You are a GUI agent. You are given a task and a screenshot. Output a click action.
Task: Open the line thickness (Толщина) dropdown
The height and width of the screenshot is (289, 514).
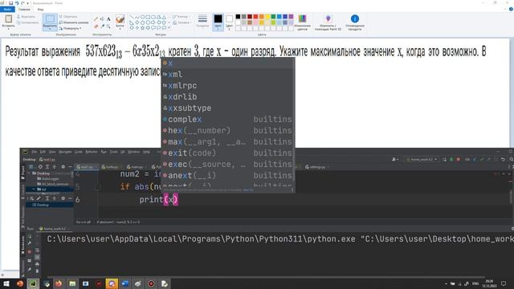(x=202, y=21)
